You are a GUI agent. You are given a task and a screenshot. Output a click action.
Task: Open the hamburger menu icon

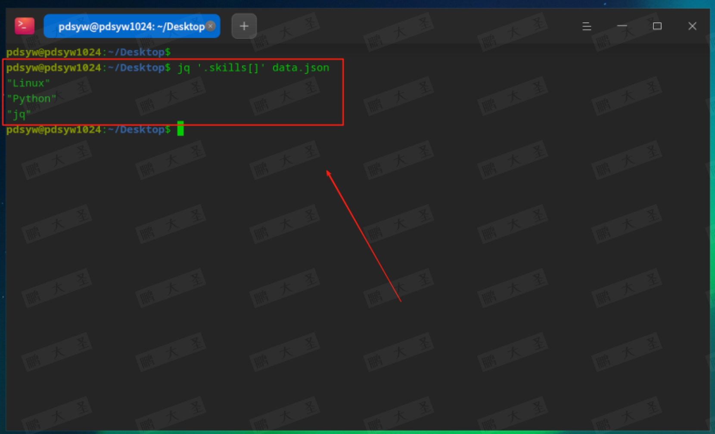pos(586,26)
